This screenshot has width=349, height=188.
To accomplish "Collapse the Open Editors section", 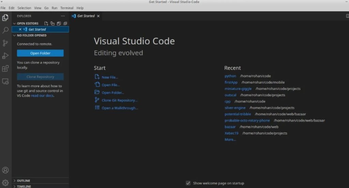I will click(x=14, y=24).
